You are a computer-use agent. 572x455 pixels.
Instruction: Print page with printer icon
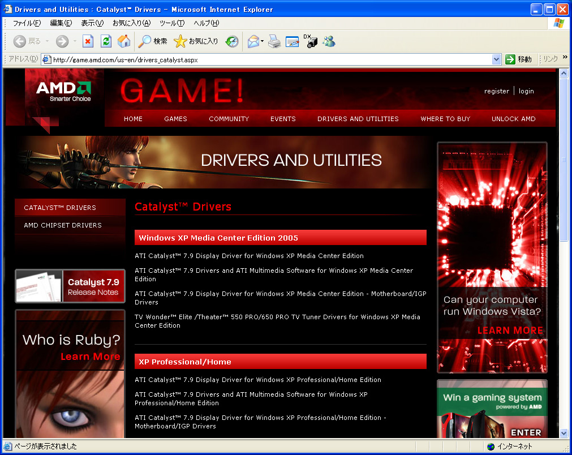[x=274, y=41]
